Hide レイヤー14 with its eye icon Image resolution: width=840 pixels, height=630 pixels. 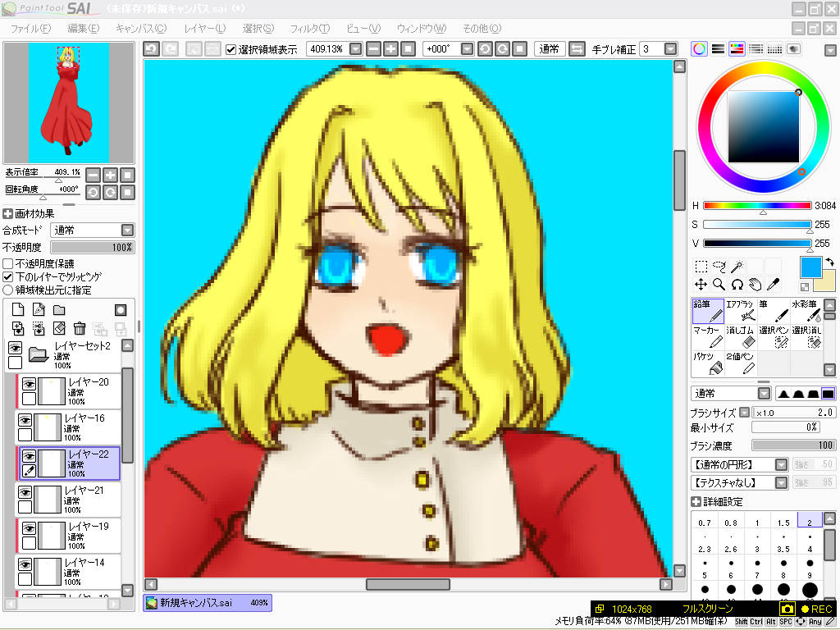pyautogui.click(x=25, y=564)
